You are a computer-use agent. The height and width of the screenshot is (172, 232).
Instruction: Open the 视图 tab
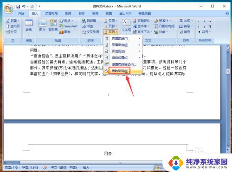pos(109,13)
